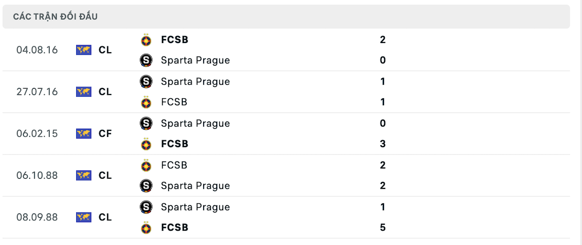Click FCSB crest in 27.07.16 match
This screenshot has width=582, height=245.
click(145, 102)
